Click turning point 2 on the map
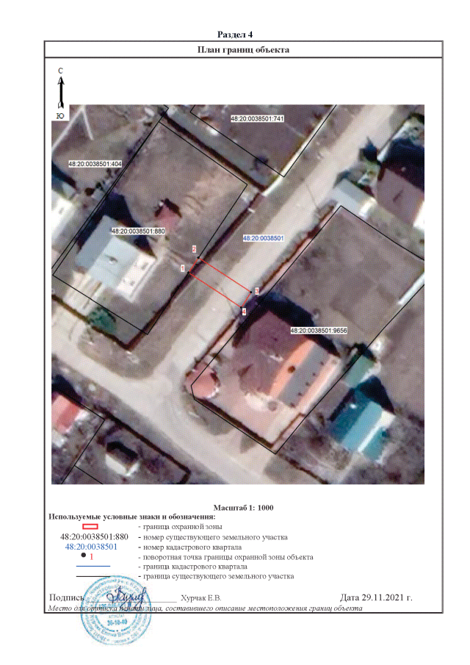 click(195, 249)
